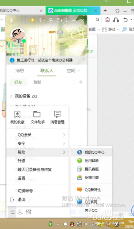
Task: Click the browser search magnifier icon
Action: 98,20
